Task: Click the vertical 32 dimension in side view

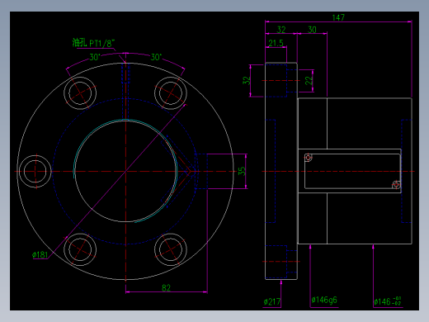Action: (x=247, y=80)
